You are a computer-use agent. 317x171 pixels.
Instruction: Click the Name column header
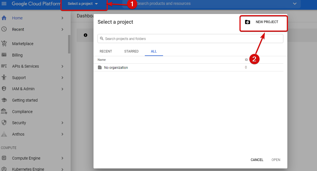coord(102,60)
